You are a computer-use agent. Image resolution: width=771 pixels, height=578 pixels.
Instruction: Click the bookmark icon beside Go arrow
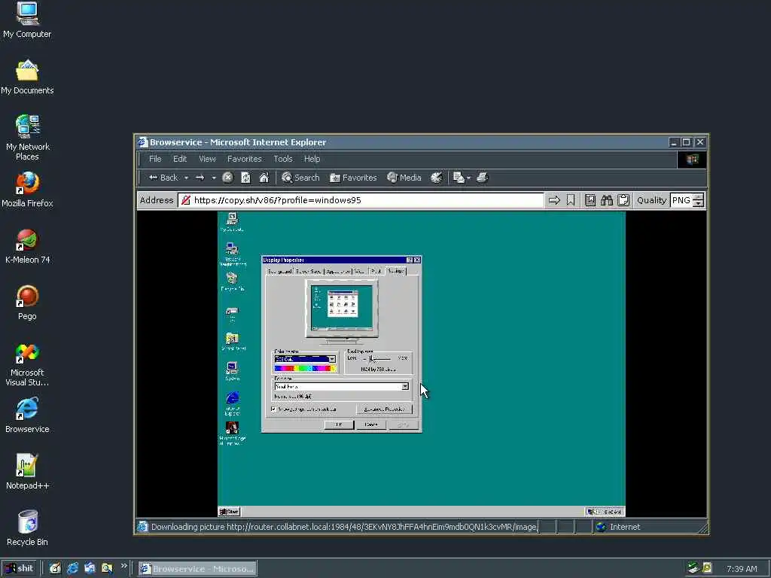pyautogui.click(x=571, y=200)
